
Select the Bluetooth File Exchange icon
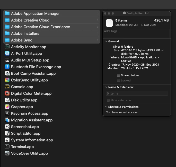7,67
